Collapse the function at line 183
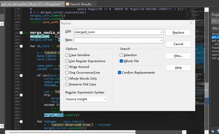The image size is (219, 134). pos(21,33)
